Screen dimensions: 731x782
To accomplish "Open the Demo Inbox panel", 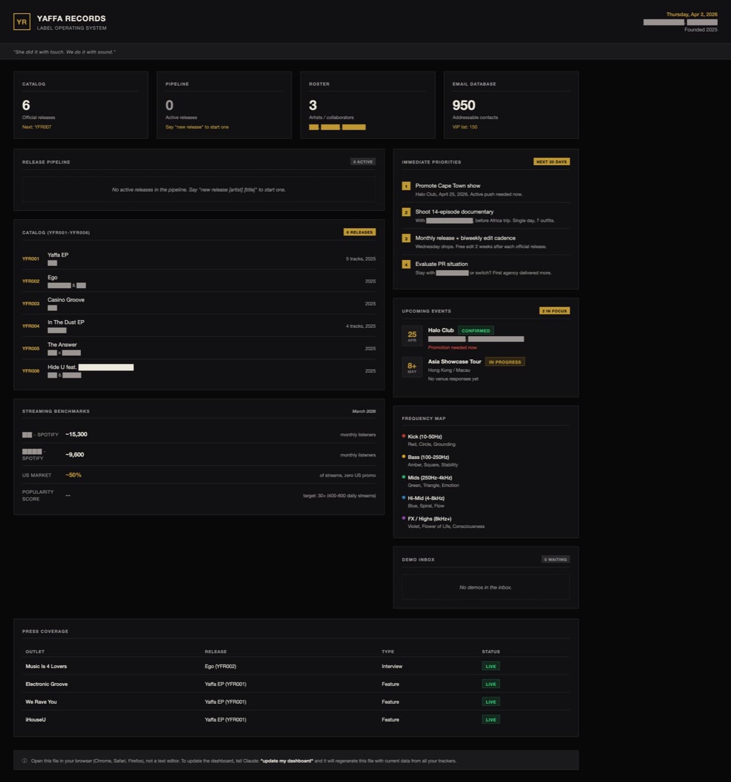I will [x=418, y=559].
